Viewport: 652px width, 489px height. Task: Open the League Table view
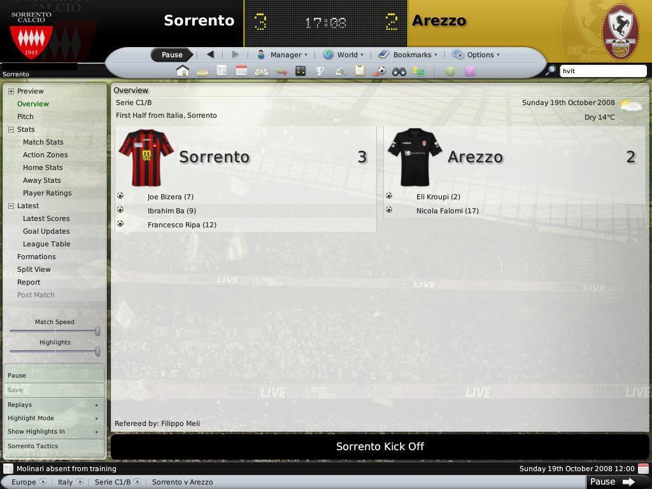(x=46, y=244)
